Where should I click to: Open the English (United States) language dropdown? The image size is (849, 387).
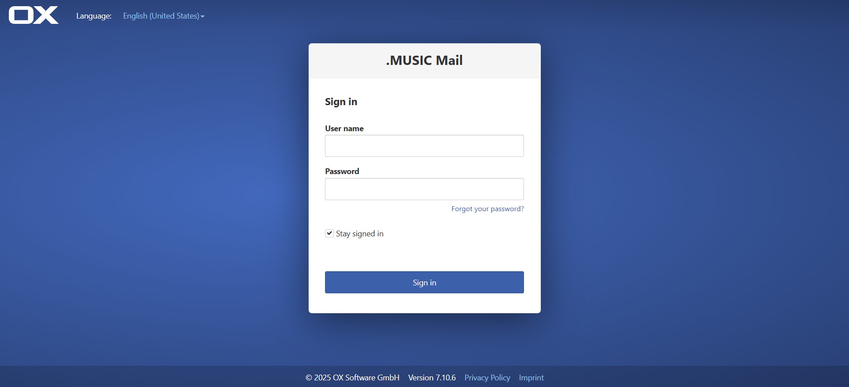(x=164, y=16)
